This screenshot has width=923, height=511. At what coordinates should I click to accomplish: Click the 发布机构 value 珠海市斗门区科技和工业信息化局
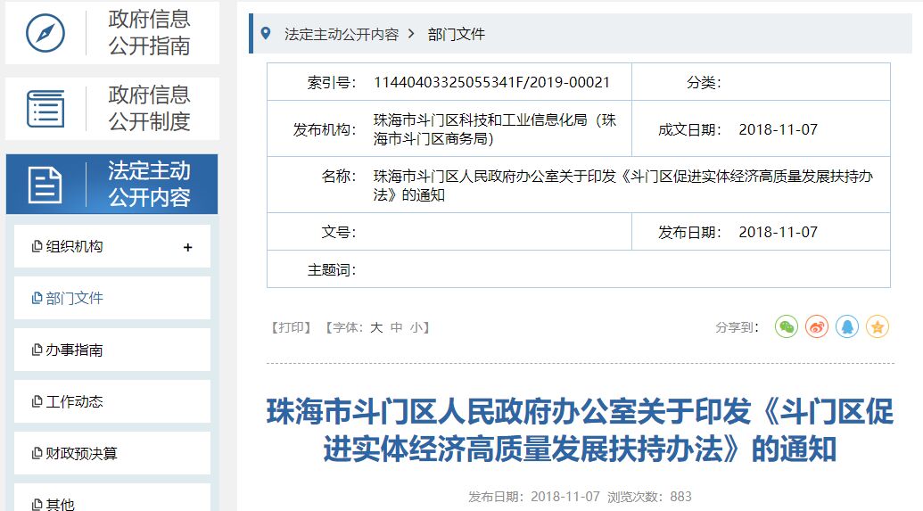point(495,129)
